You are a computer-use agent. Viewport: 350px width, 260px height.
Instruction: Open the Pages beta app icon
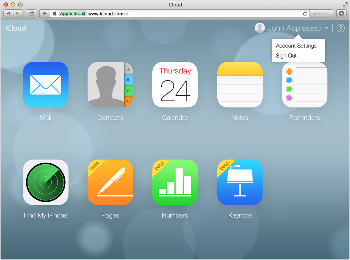coord(110,182)
